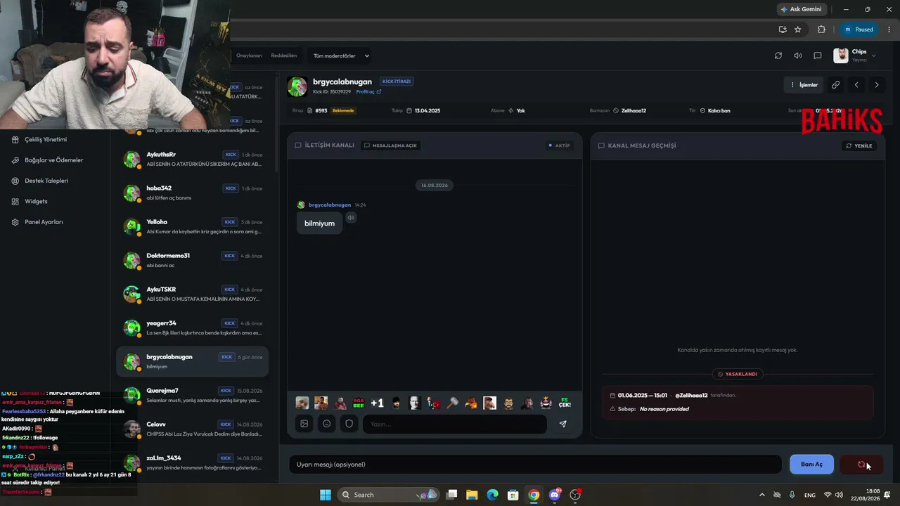Image resolution: width=900 pixels, height=506 pixels.
Task: Go to previous appeal arrow
Action: 856,85
